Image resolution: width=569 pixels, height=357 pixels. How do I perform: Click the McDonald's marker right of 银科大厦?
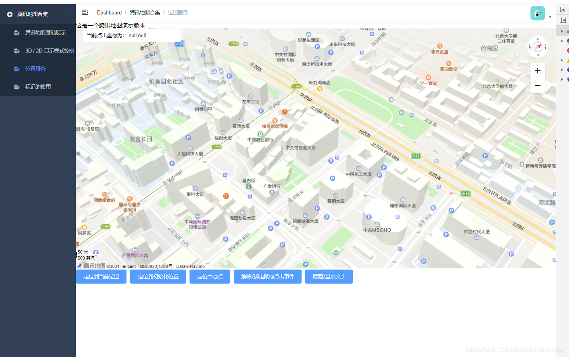(x=226, y=196)
